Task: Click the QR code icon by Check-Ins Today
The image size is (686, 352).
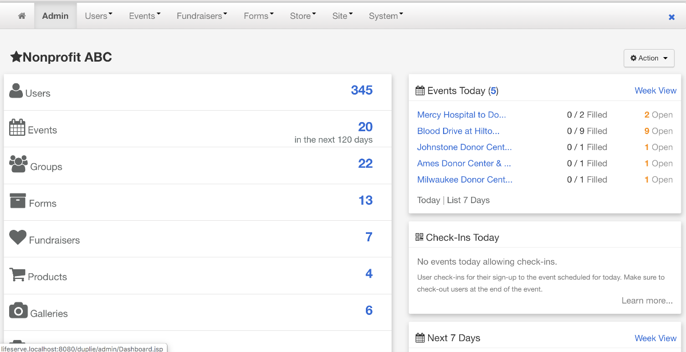Action: click(x=420, y=237)
